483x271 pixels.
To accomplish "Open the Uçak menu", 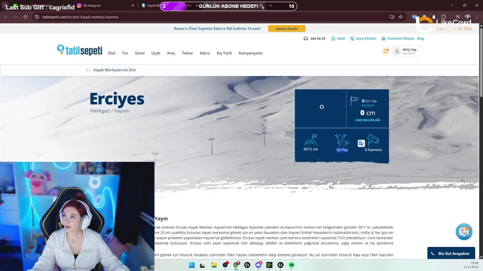I will 156,53.
